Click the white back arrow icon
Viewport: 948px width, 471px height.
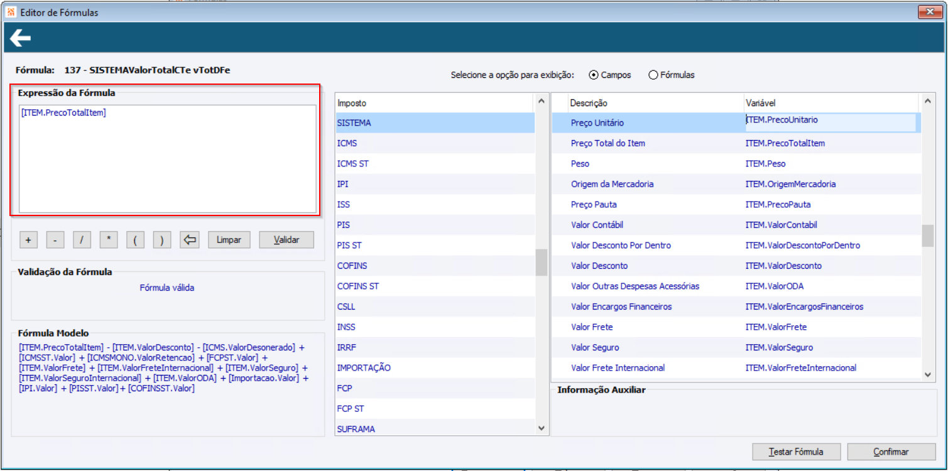click(20, 39)
